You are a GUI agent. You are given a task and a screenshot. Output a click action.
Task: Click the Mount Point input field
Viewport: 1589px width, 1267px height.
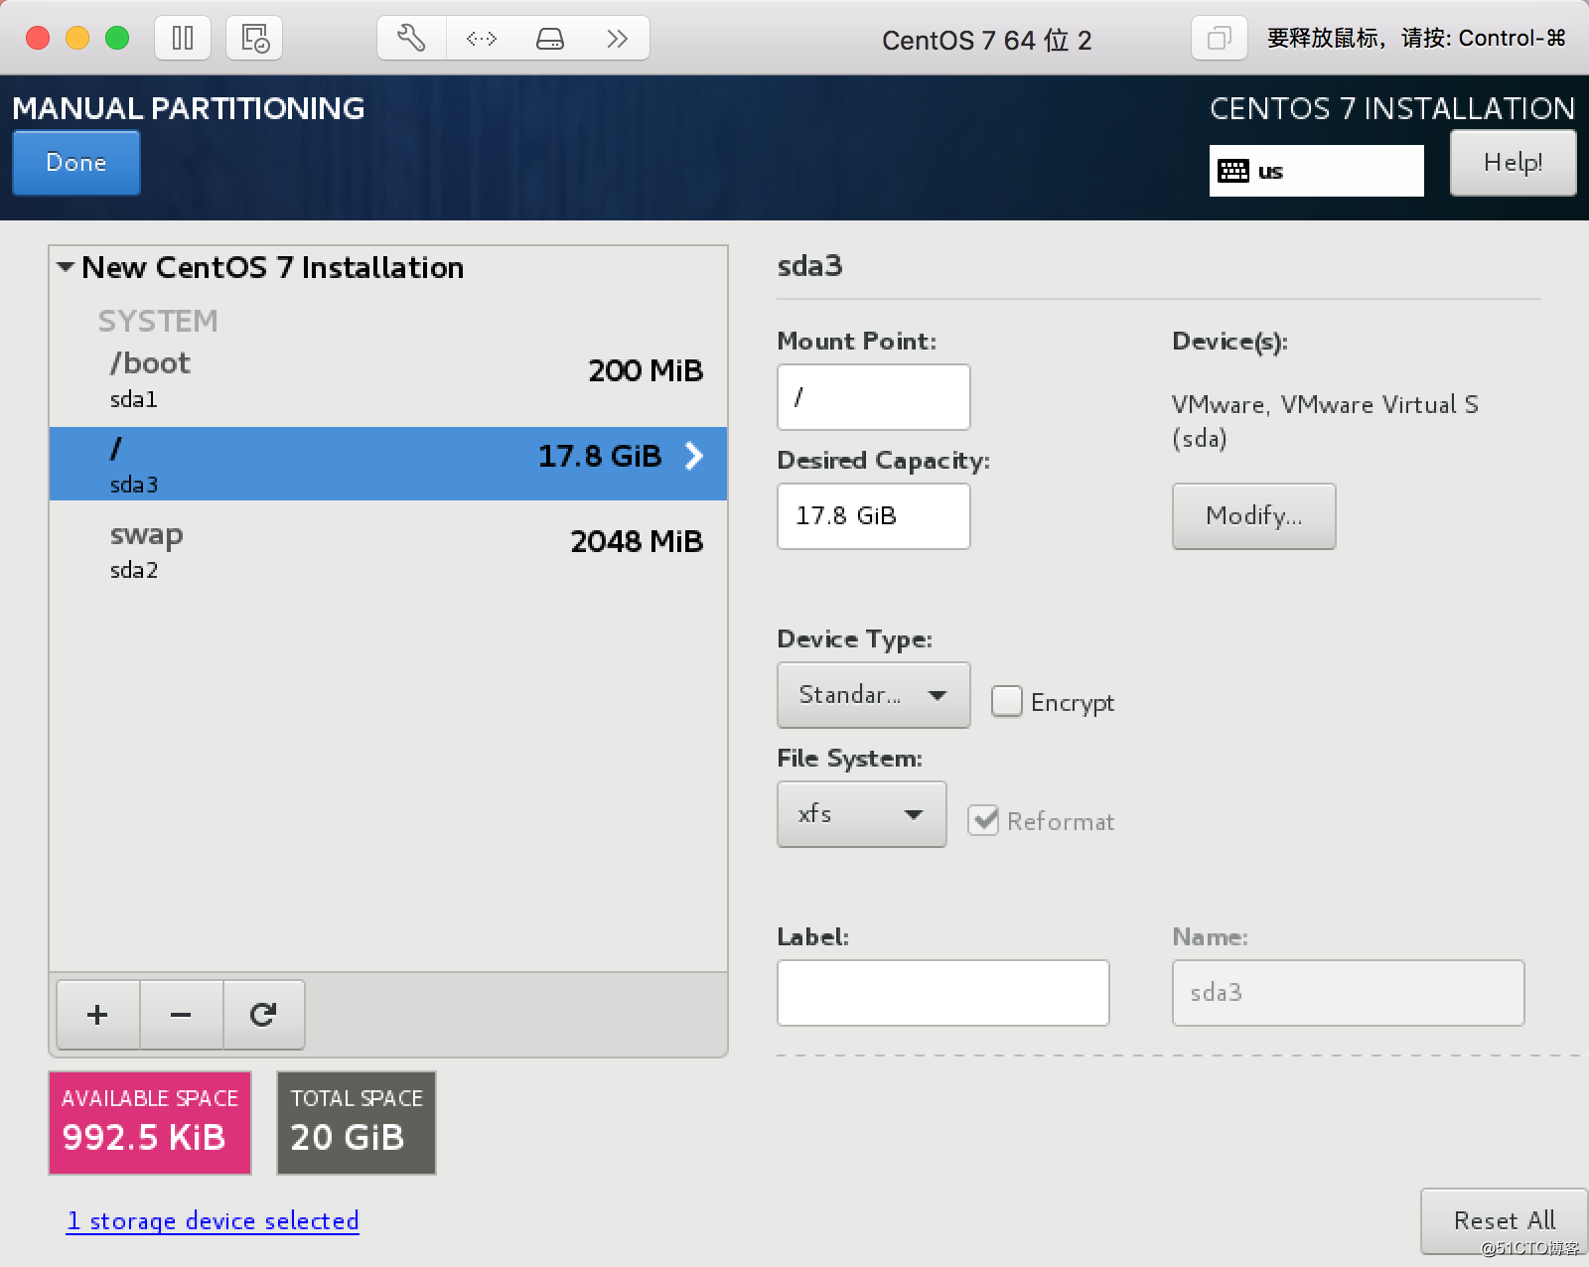pos(873,397)
